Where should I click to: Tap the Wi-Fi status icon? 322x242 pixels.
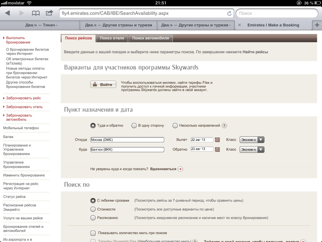[29, 3]
